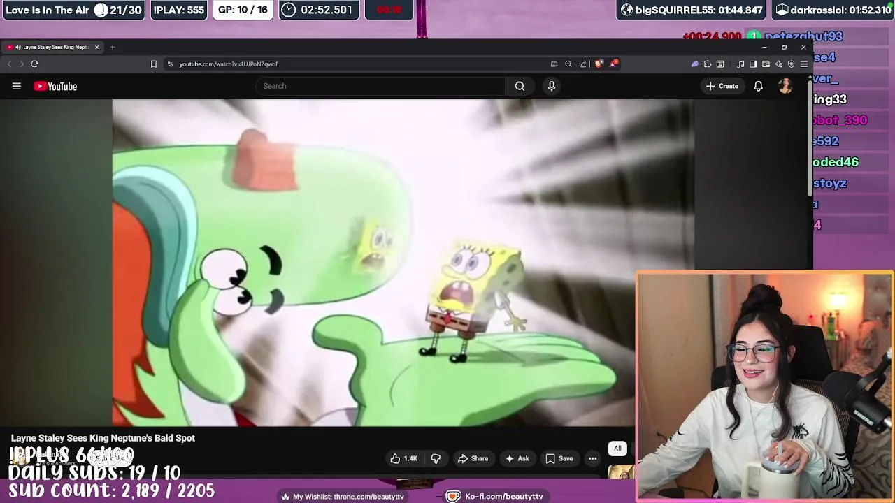Image resolution: width=895 pixels, height=503 pixels.
Task: Open picture-in-picture icon in address bar
Action: tap(554, 64)
